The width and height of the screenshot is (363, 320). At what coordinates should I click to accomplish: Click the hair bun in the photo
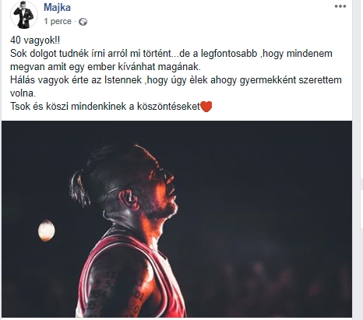click(79, 187)
